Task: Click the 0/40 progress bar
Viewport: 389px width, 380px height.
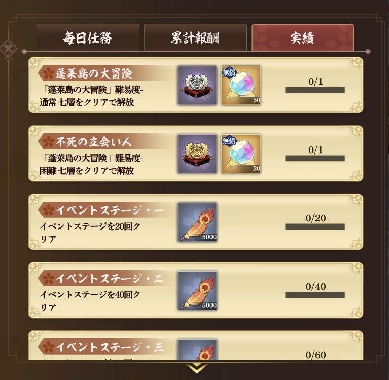Action: 315,295
